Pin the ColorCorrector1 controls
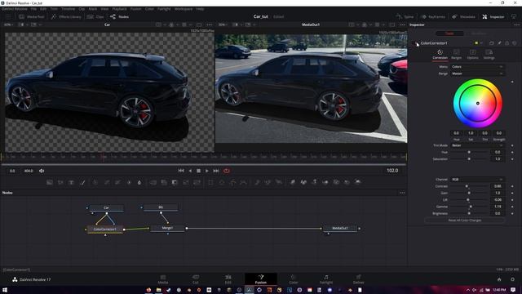Screen dimensions: 522x294 tap(499, 43)
